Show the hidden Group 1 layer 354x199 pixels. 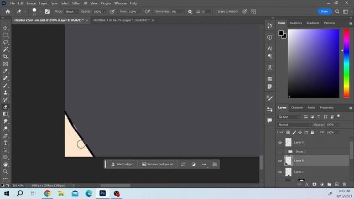coord(280,151)
